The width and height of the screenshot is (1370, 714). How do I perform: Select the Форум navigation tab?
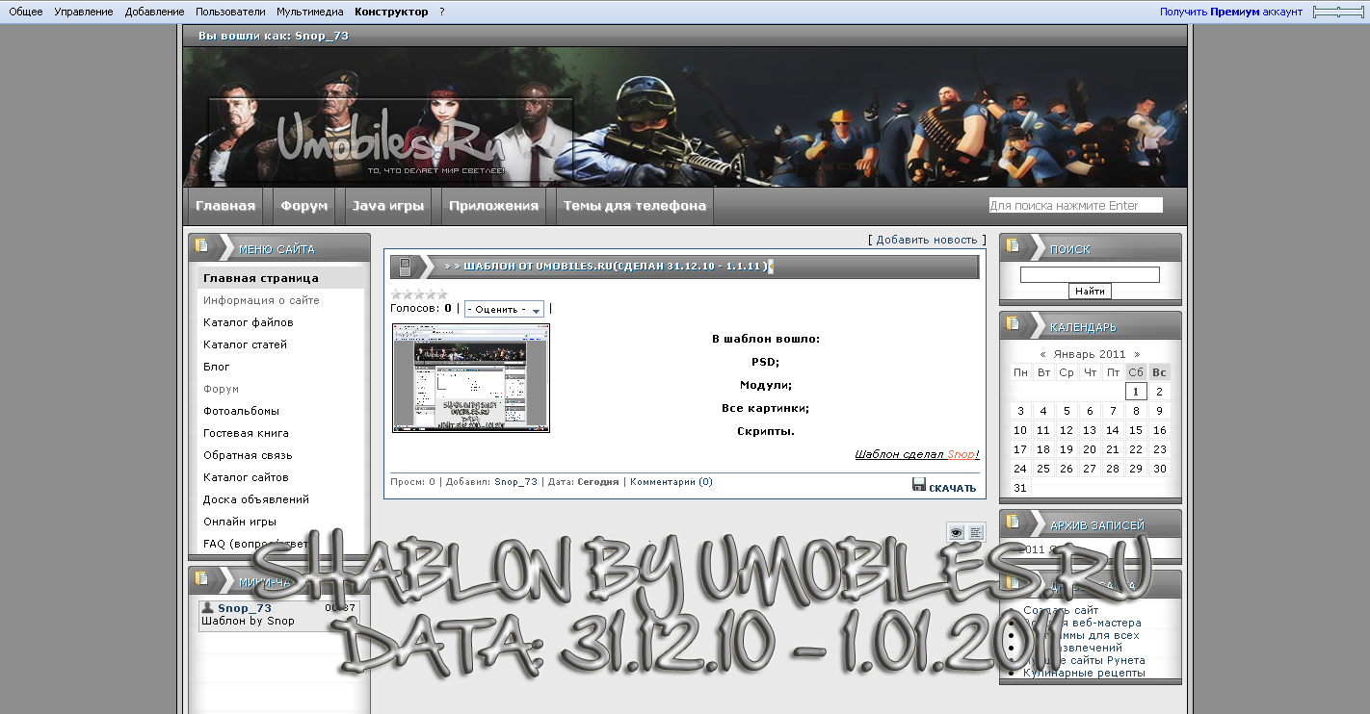click(x=303, y=206)
